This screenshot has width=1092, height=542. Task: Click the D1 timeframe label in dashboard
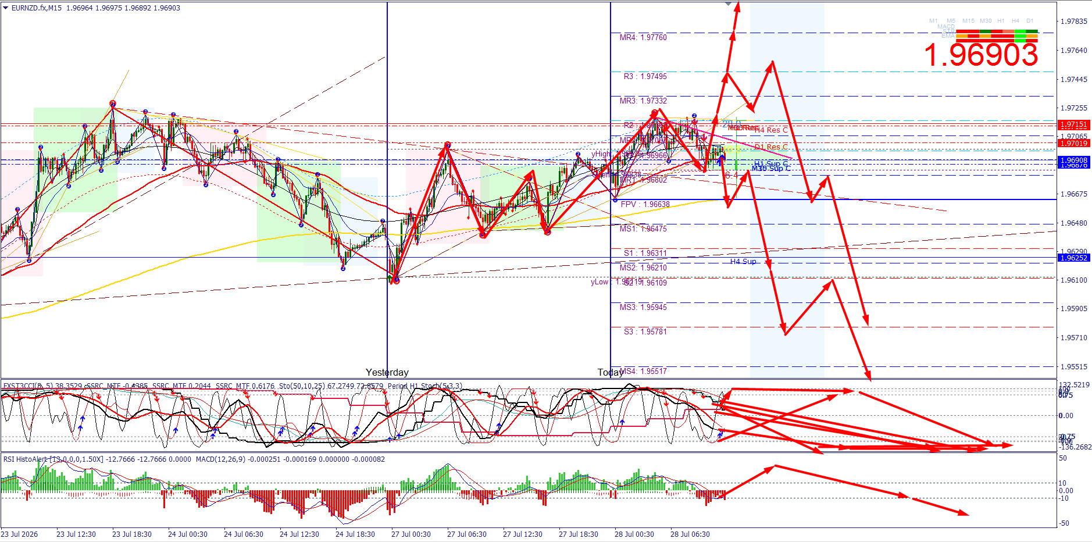point(1030,21)
